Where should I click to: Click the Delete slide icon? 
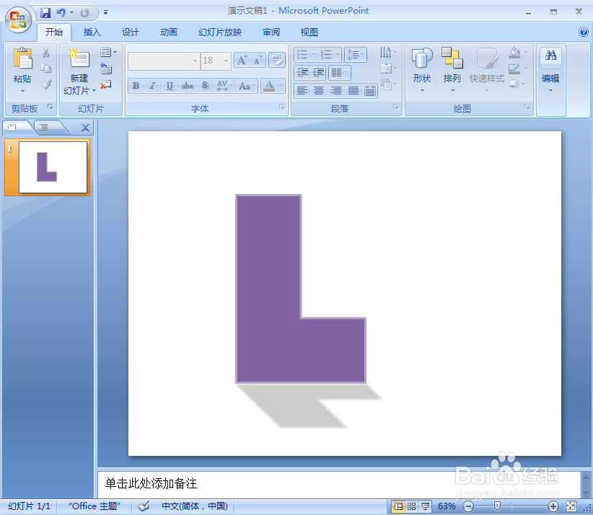(x=106, y=84)
